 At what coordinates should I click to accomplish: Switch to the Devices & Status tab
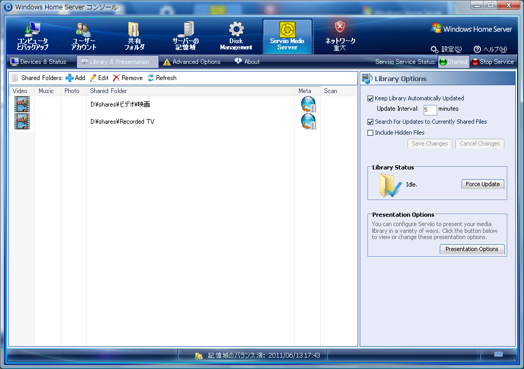[x=39, y=62]
